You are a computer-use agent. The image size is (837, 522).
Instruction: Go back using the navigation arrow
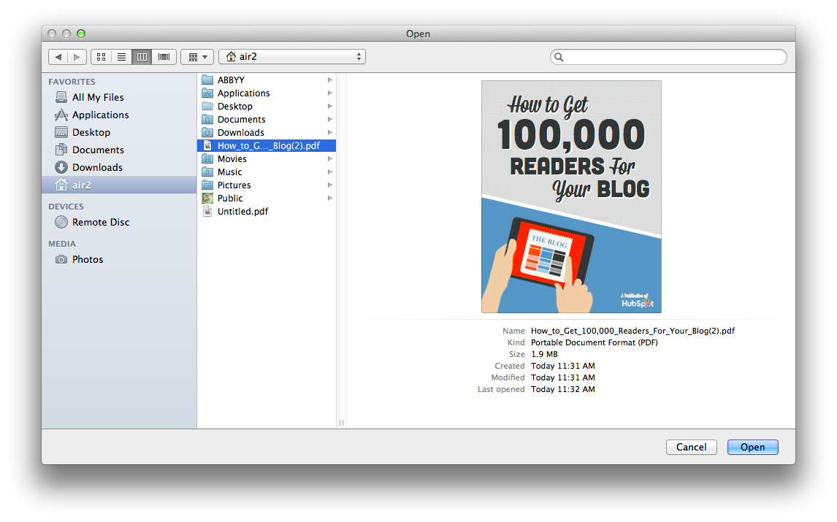[x=58, y=56]
